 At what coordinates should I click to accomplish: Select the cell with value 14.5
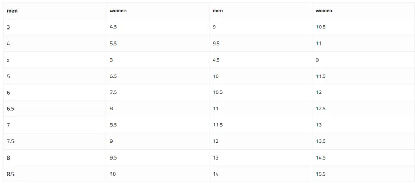pyautogui.click(x=364, y=157)
